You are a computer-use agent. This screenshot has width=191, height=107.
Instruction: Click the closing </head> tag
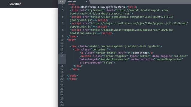click(72, 36)
